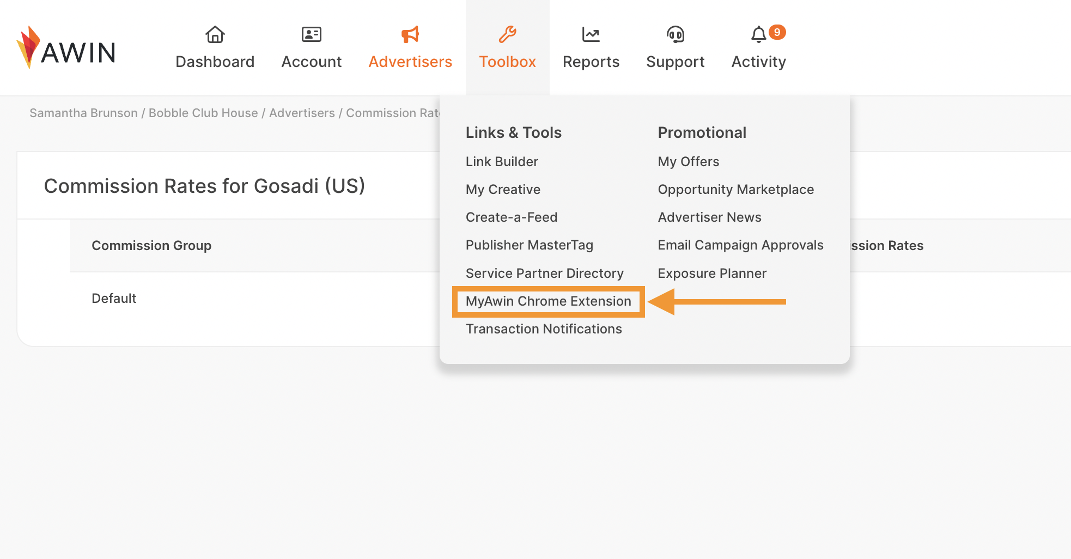Click Commission Rates breadcrumb text
1071x559 pixels.
393,113
